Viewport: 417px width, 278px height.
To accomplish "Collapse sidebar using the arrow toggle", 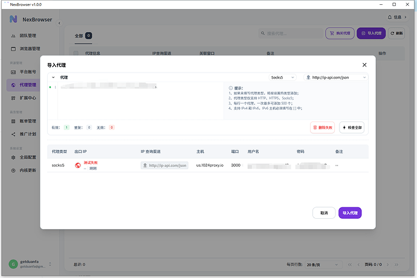I will (59, 23).
